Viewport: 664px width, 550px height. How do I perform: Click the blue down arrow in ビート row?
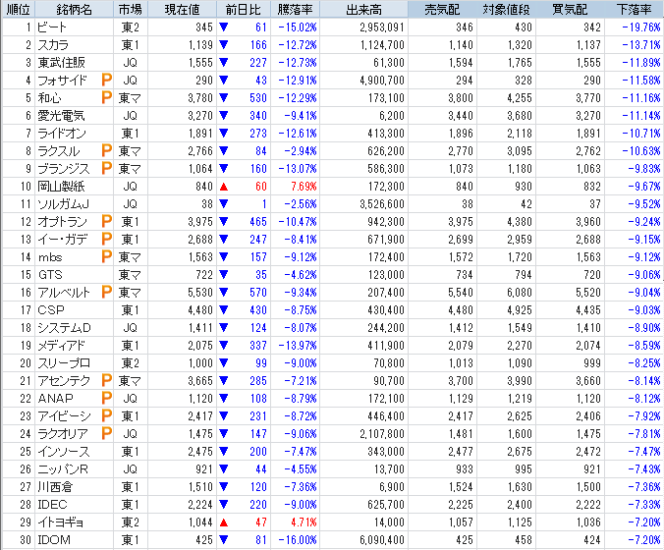224,27
